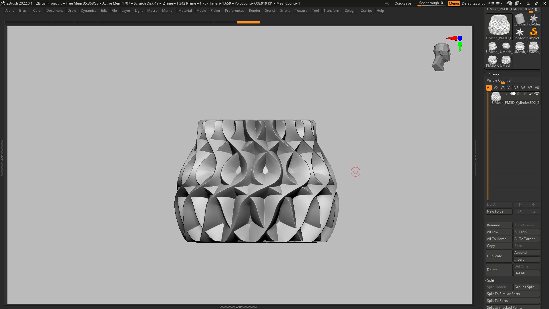Pick highlighted fourth UMesh tool in third row
The height and width of the screenshot is (309, 549).
(x=534, y=47)
